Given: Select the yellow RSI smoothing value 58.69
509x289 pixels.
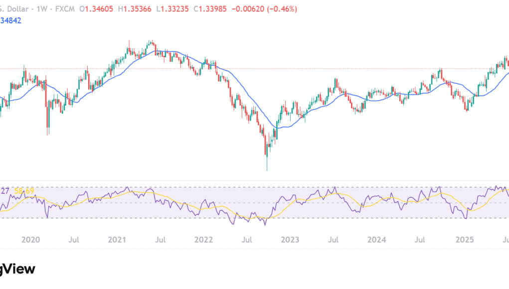Looking at the screenshot, I should (23, 190).
